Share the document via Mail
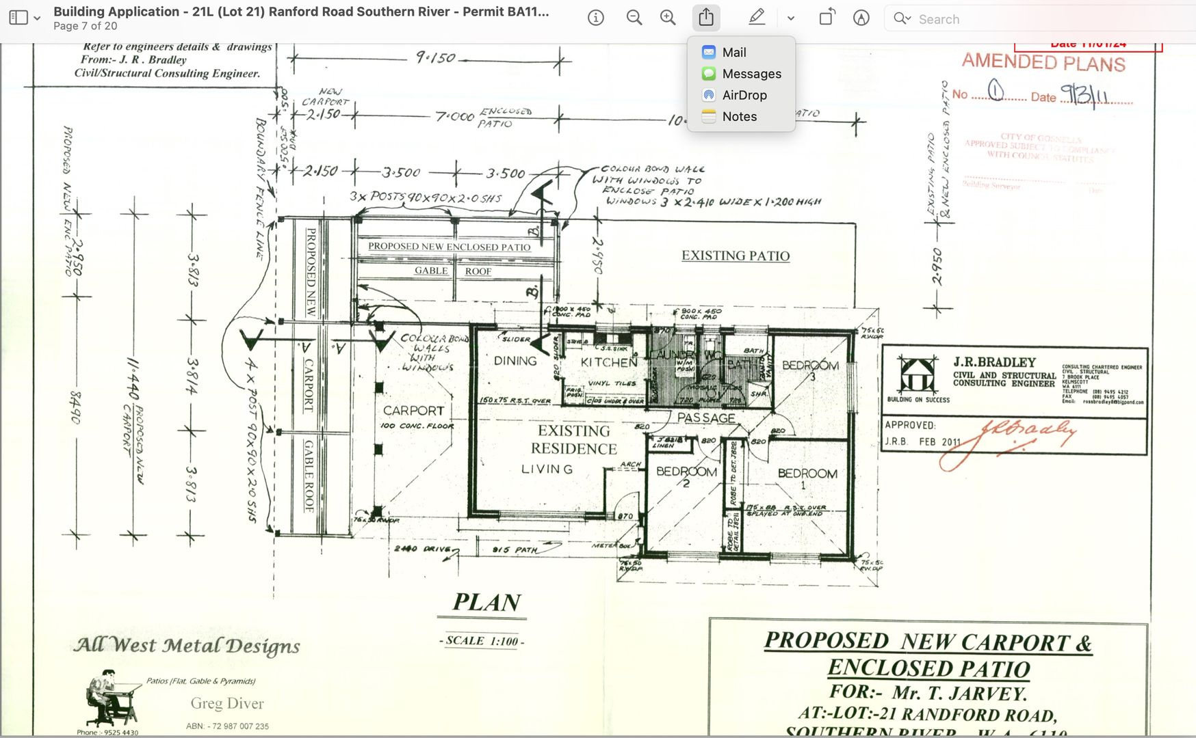The height and width of the screenshot is (738, 1196). [741, 53]
